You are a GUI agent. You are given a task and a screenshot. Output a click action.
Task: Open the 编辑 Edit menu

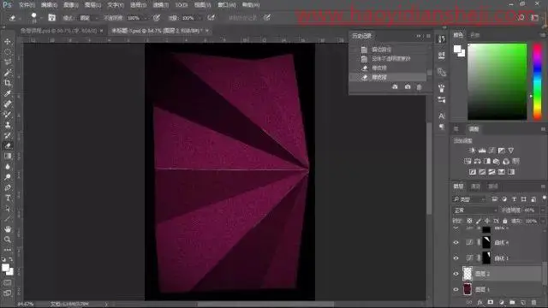49,5
